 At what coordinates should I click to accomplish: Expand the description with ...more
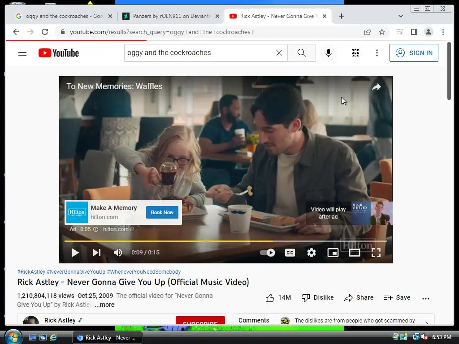pyautogui.click(x=104, y=305)
